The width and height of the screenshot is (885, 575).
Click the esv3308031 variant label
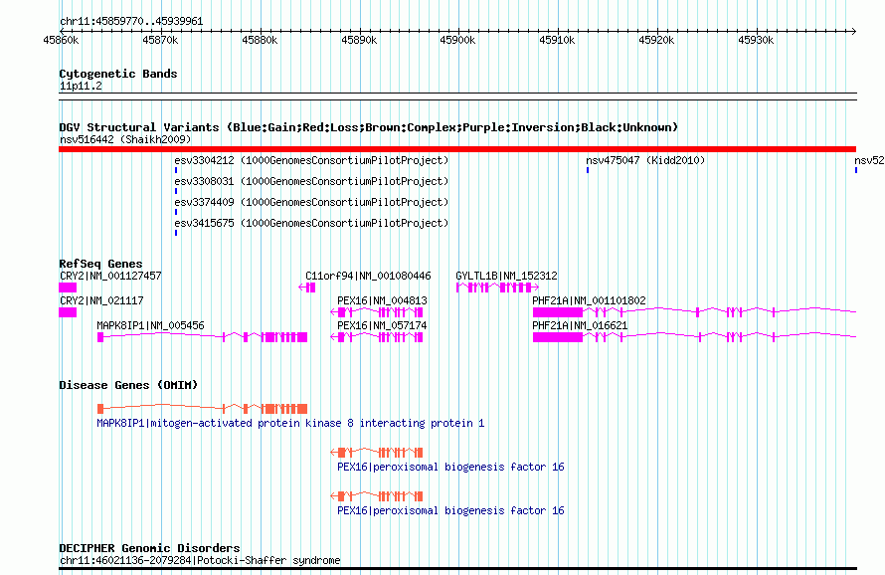click(311, 181)
